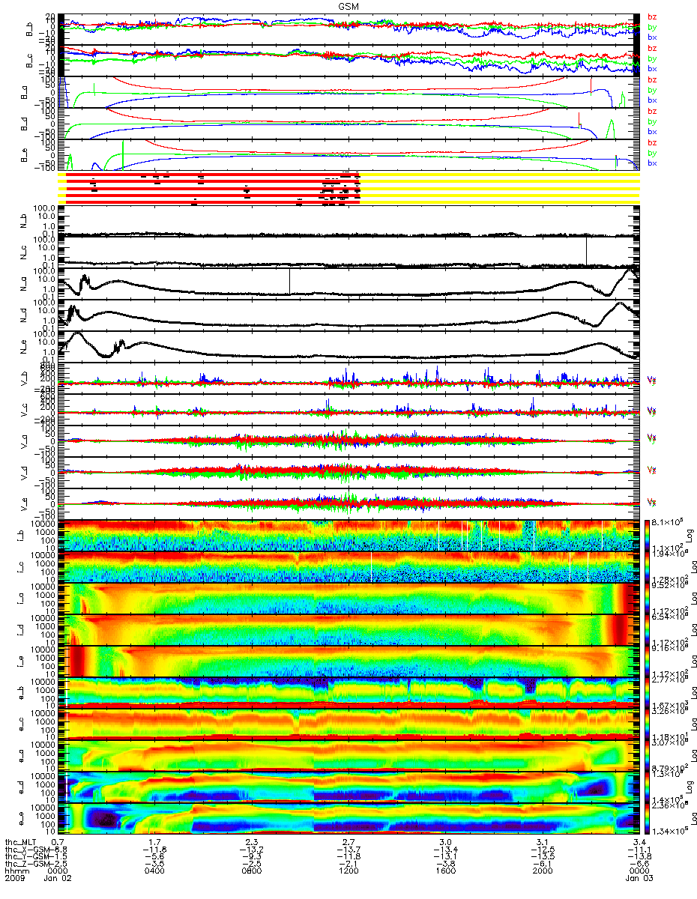The image size is (697, 899).
Task: Click the Jan 03 date label
Action: pos(638,880)
